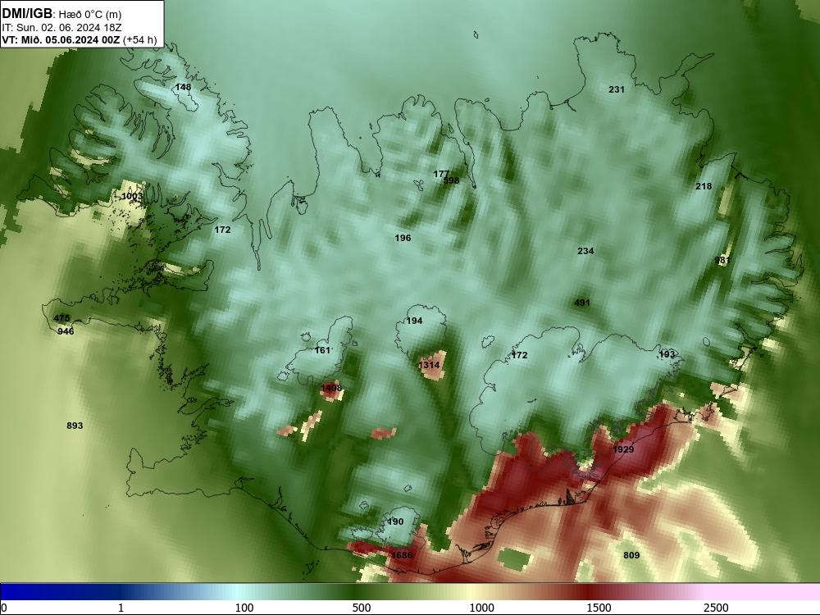Screen dimensions: 820x615
Task: Click the map value 177
Action: click(x=441, y=174)
